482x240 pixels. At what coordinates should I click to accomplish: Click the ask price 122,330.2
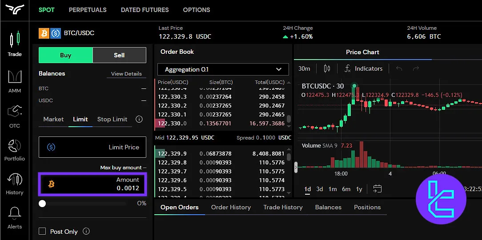[x=172, y=106]
